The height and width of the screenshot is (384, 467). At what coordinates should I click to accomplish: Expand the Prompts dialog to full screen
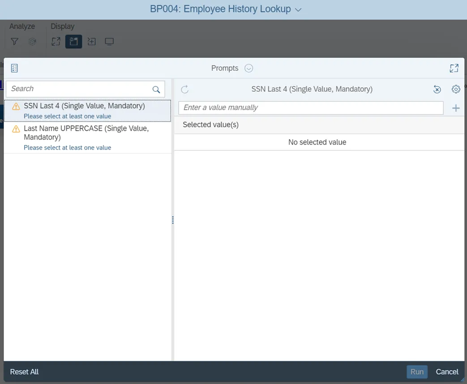pyautogui.click(x=454, y=68)
